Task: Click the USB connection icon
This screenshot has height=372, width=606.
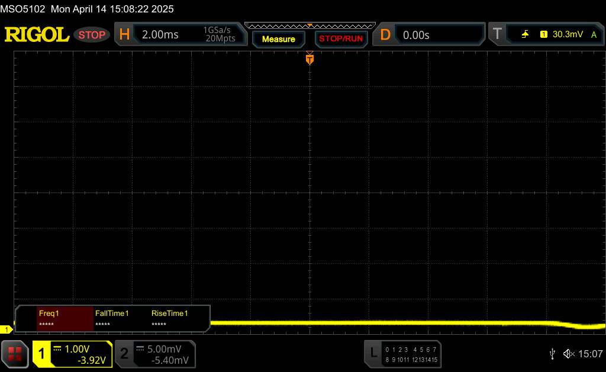Action: (552, 354)
